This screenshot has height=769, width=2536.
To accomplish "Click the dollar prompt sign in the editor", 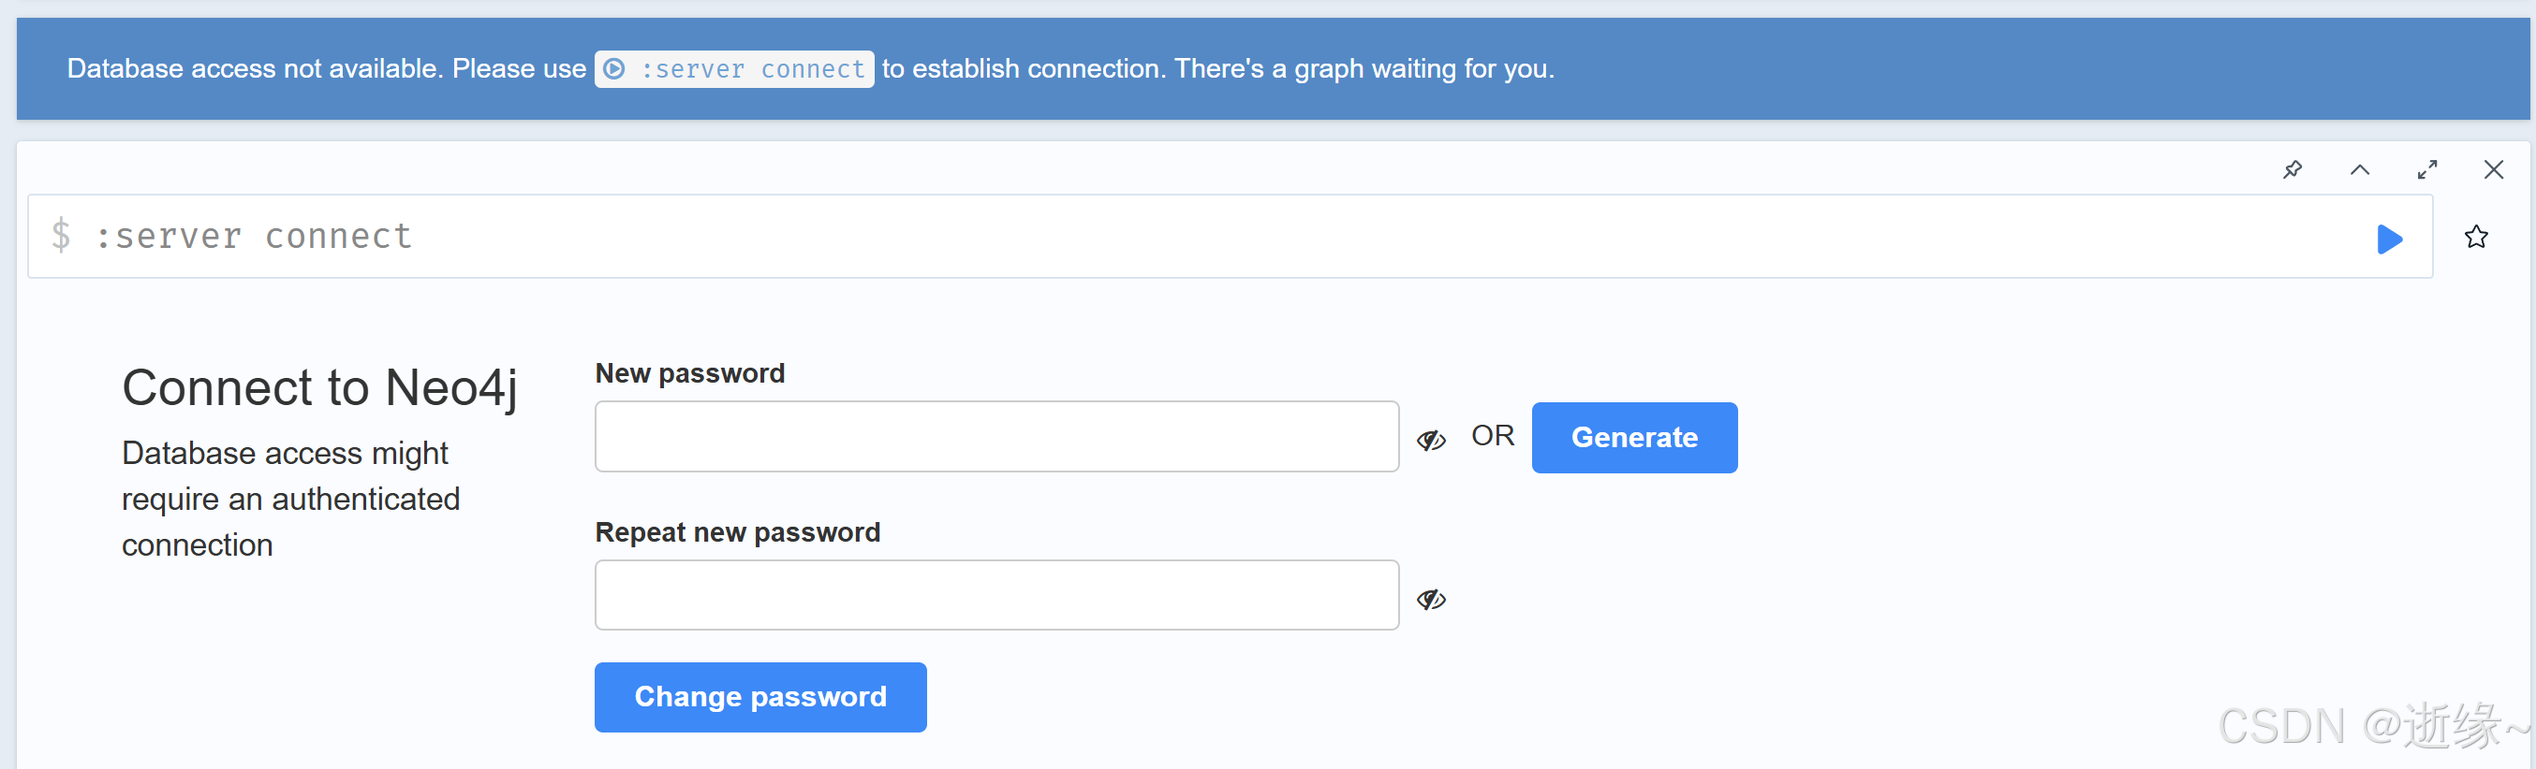I will click(61, 236).
